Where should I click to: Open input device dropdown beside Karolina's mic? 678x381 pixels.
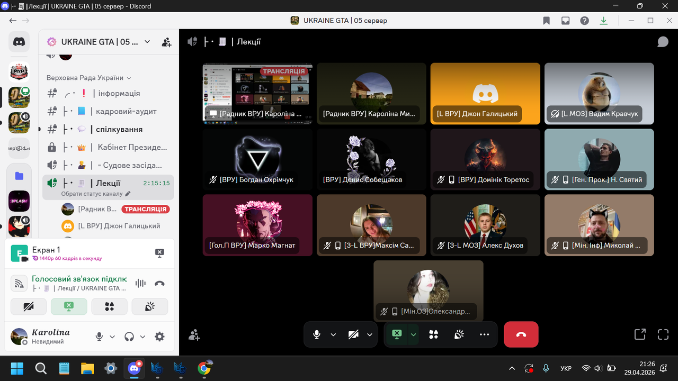tap(112, 337)
